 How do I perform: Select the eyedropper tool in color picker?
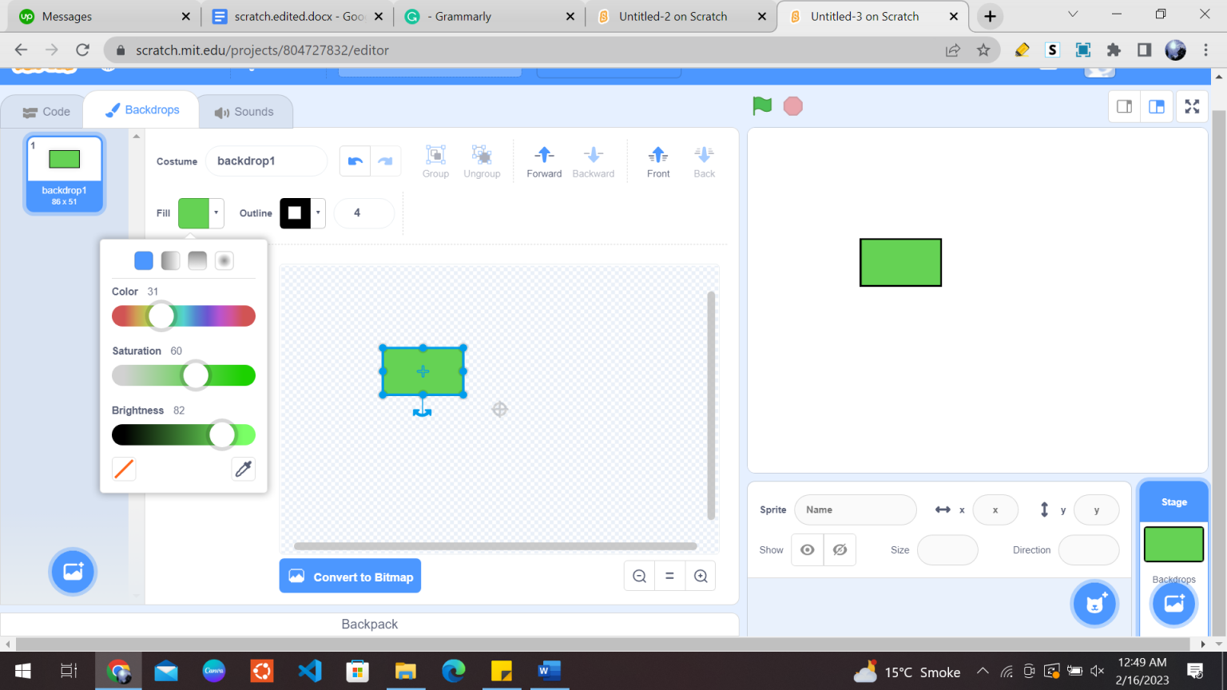243,469
